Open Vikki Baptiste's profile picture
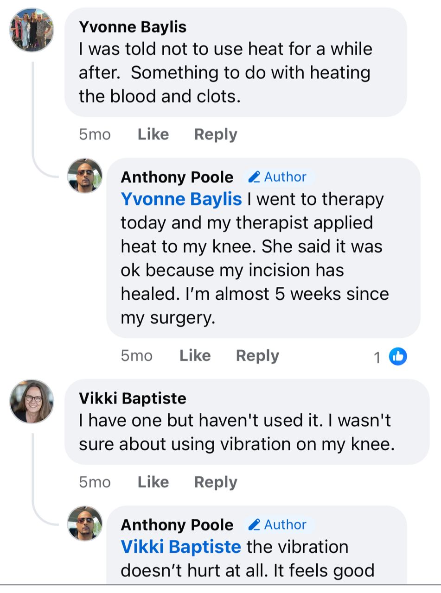The height and width of the screenshot is (593, 441). click(32, 402)
